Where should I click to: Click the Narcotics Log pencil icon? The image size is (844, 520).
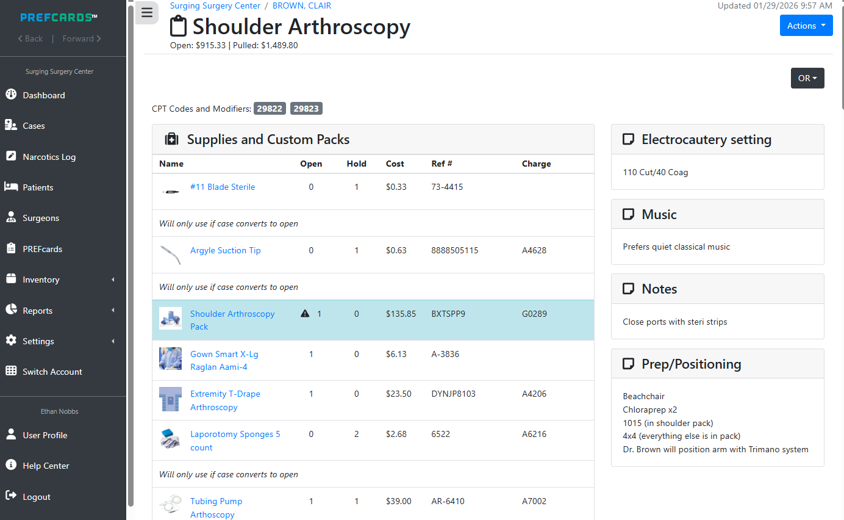pyautogui.click(x=11, y=156)
